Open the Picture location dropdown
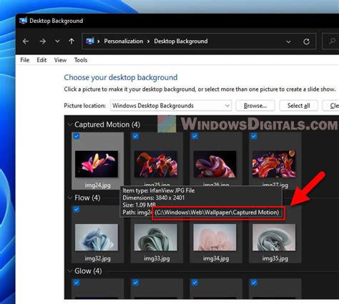The image size is (339, 304). (x=171, y=106)
